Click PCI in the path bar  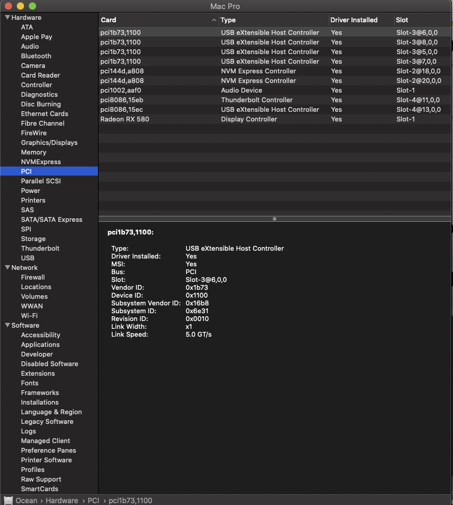click(93, 500)
